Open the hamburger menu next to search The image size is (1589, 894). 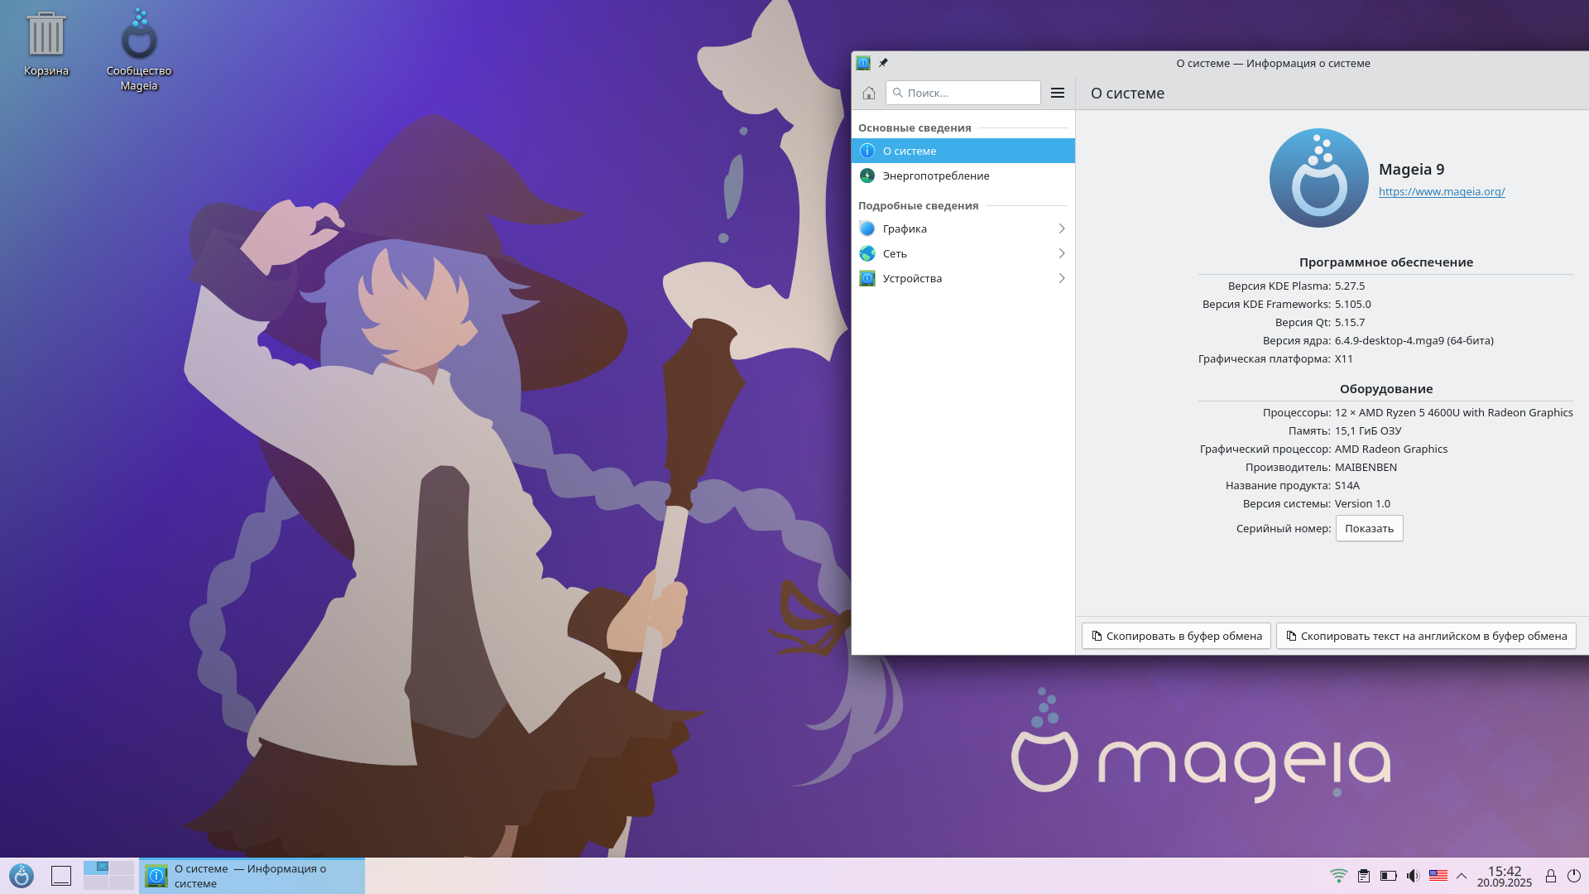click(1057, 93)
